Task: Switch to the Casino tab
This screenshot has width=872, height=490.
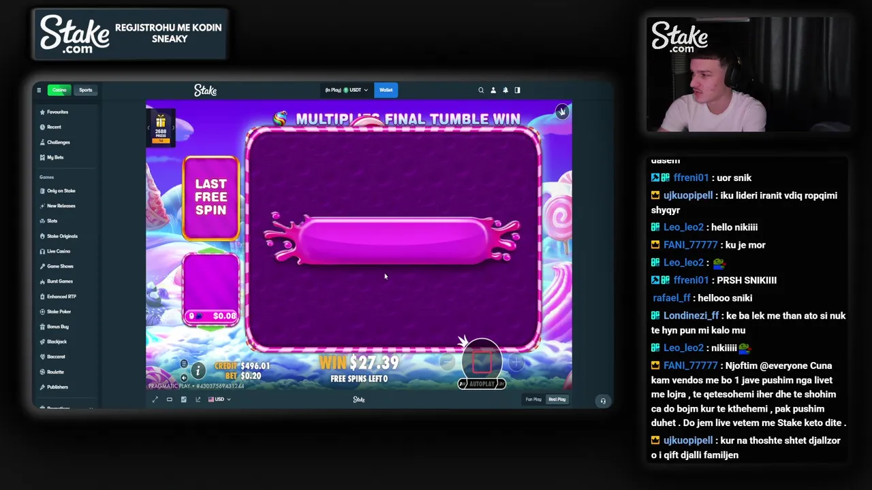Action: point(59,90)
